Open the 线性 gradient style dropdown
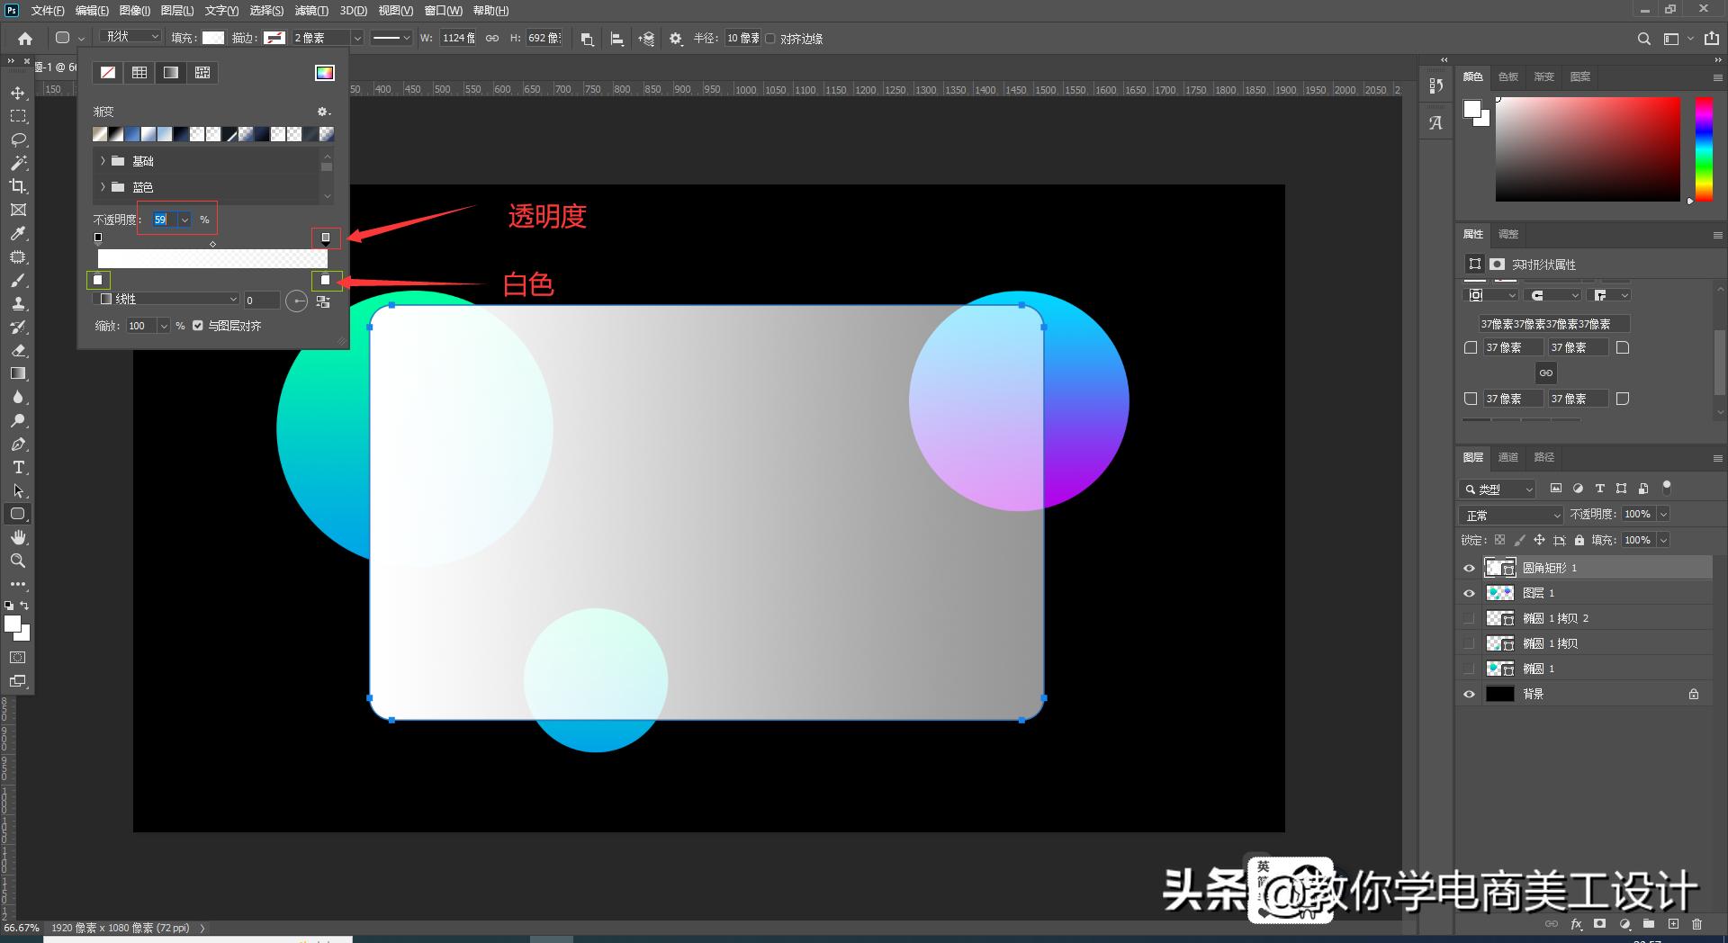The image size is (1728, 943). 166,299
